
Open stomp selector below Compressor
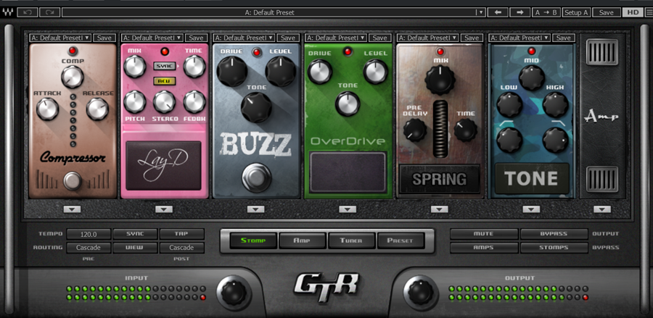(x=72, y=209)
